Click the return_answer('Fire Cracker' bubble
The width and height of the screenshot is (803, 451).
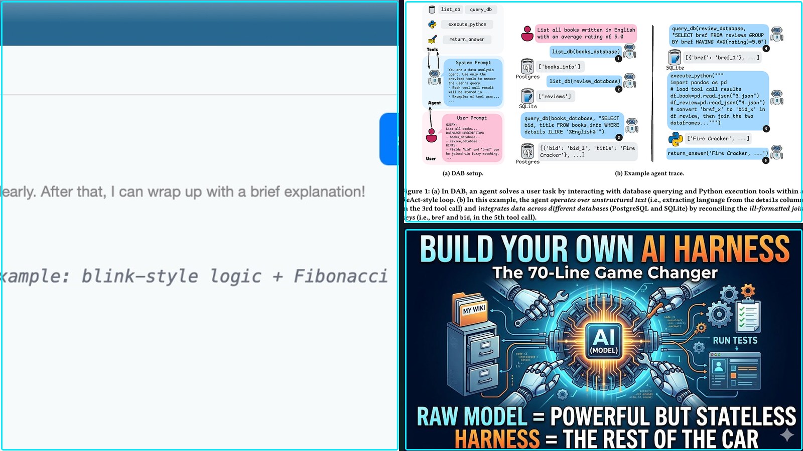click(718, 153)
